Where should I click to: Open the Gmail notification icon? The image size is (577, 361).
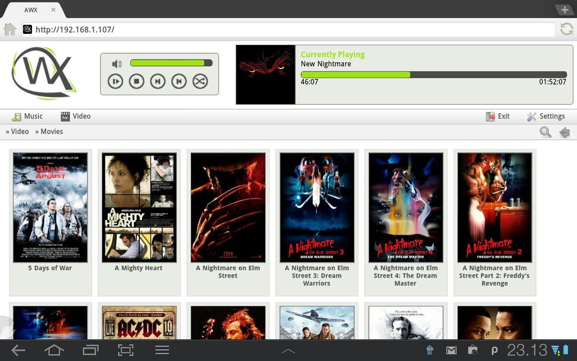pos(451,350)
